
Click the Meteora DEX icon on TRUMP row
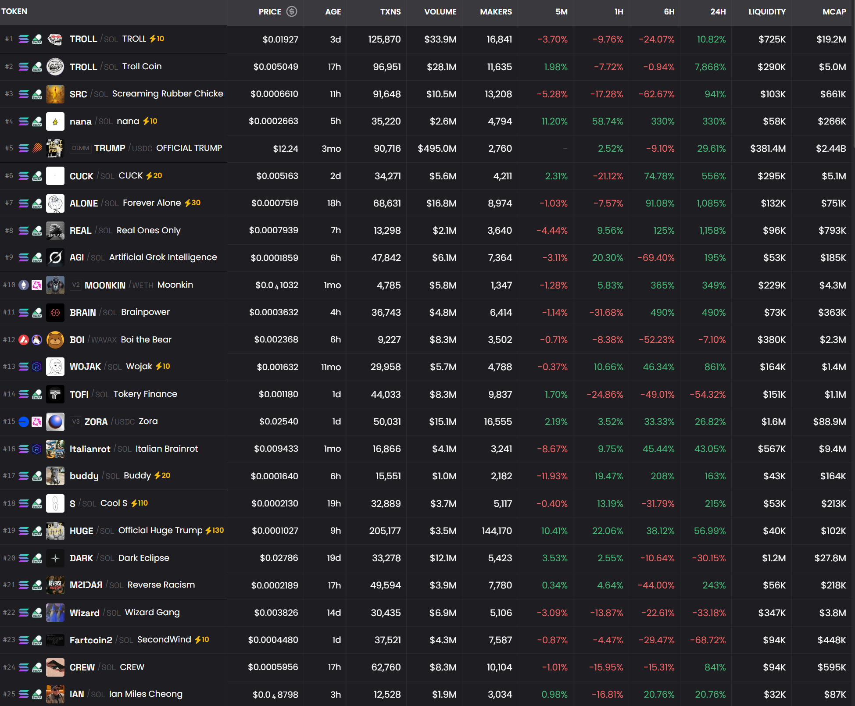click(37, 148)
